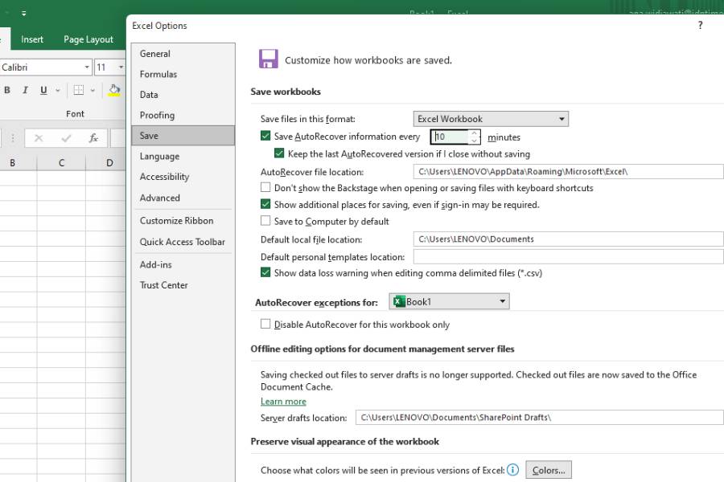Image resolution: width=724 pixels, height=482 pixels.
Task: Open Trust Center options category
Action: (183, 285)
